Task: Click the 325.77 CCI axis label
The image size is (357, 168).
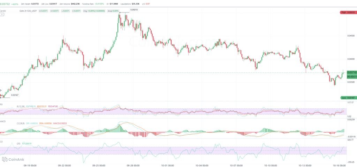Action: 351,140
